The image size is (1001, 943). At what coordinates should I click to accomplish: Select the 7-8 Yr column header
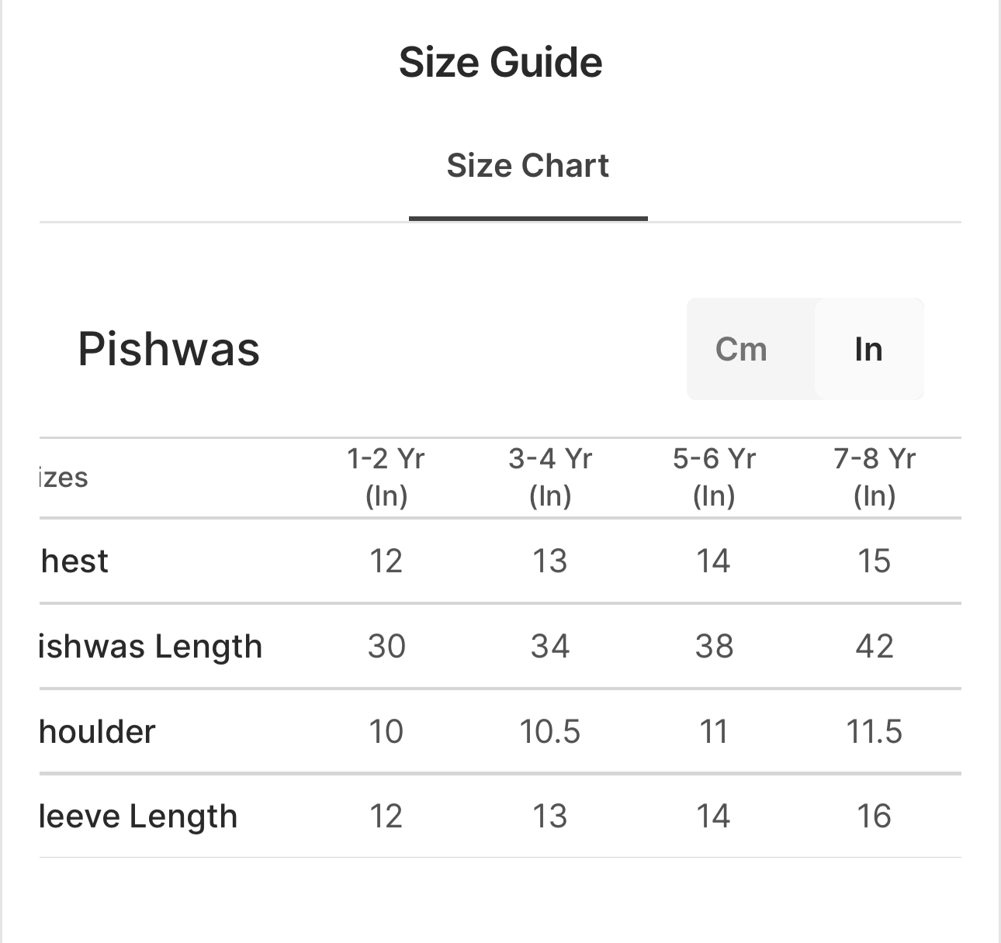pyautogui.click(x=875, y=477)
